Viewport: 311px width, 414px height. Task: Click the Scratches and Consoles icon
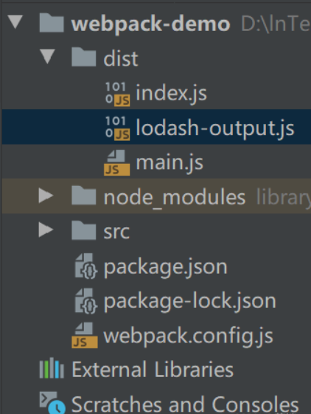[x=52, y=403]
